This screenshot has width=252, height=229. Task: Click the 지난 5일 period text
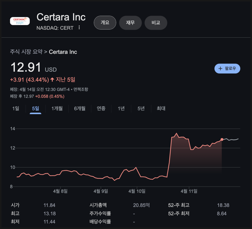[x=65, y=80]
